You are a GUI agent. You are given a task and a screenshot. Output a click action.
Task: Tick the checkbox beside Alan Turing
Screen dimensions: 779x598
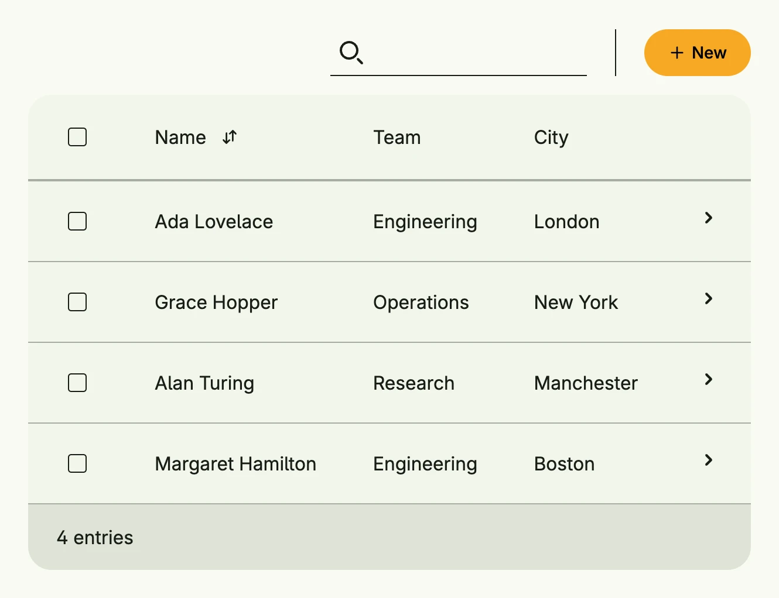click(x=77, y=383)
